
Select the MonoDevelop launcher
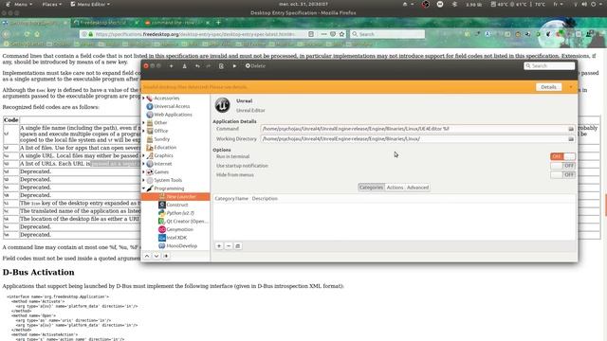[x=181, y=246]
